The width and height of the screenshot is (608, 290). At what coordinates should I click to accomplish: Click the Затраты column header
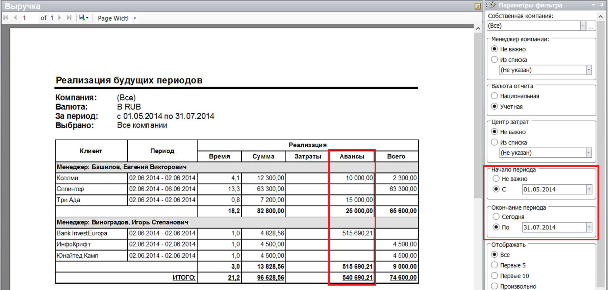coord(308,156)
